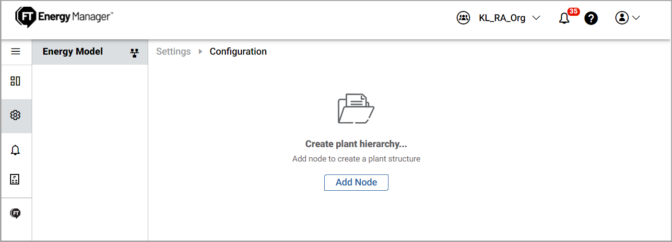The image size is (672, 242).
Task: Open notifications bell with 35 badge
Action: click(565, 18)
